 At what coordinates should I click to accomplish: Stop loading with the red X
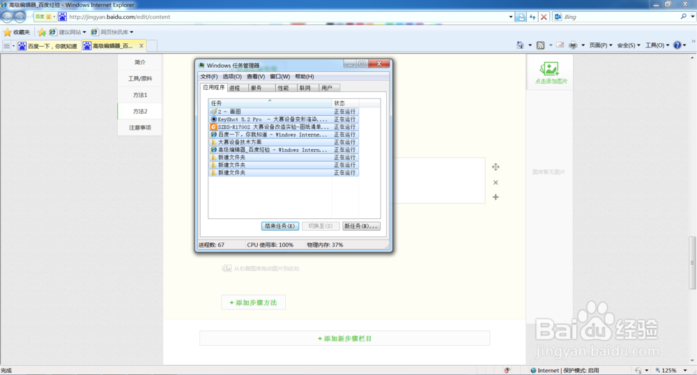coord(544,17)
